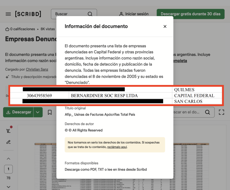Toggle fullscreen view of the document

[221, 112]
